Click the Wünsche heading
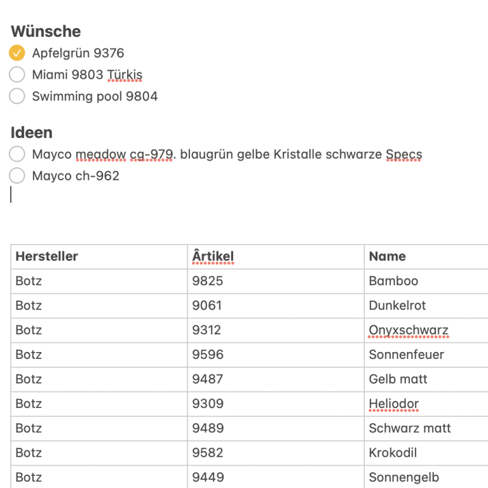 [x=46, y=31]
